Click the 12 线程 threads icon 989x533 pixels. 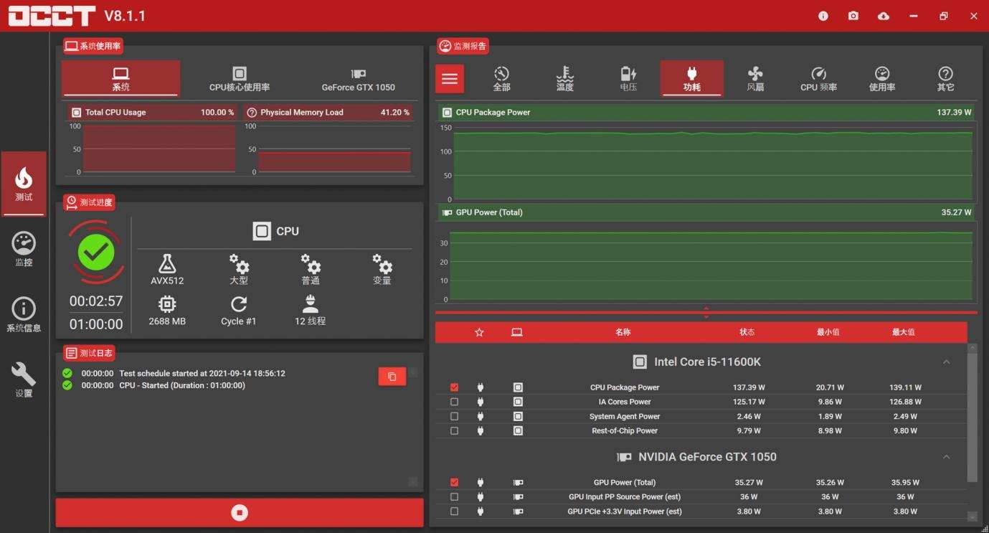point(311,304)
